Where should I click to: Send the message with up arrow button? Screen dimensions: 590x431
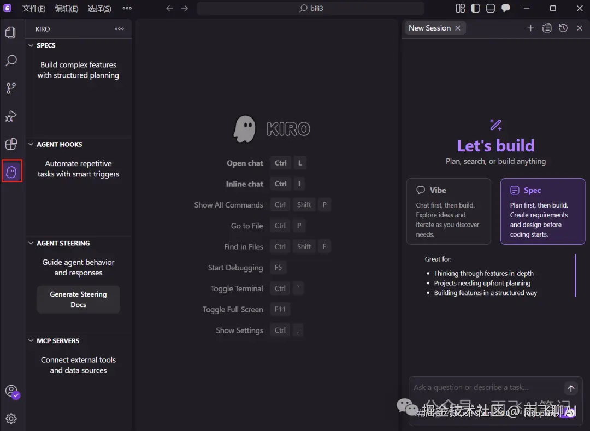[x=571, y=388]
